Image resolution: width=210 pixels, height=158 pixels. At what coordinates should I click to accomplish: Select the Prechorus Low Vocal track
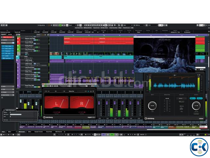(31, 78)
